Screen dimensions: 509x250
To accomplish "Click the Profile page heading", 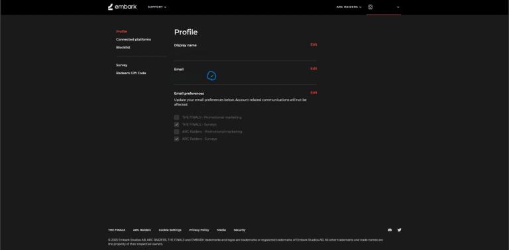I will click(x=186, y=32).
